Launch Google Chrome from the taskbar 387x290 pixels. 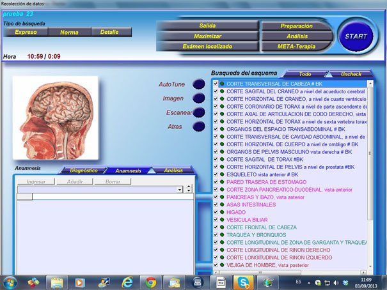(150, 282)
